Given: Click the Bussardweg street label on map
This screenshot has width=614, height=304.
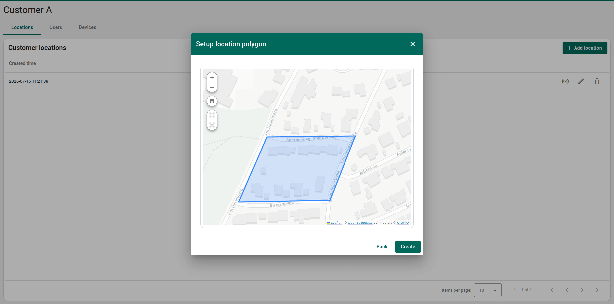Looking at the screenshot, I should pos(282,204).
